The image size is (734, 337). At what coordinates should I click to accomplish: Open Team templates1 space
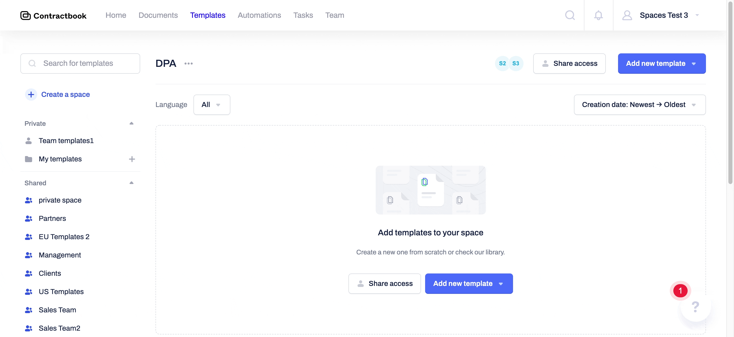[66, 141]
